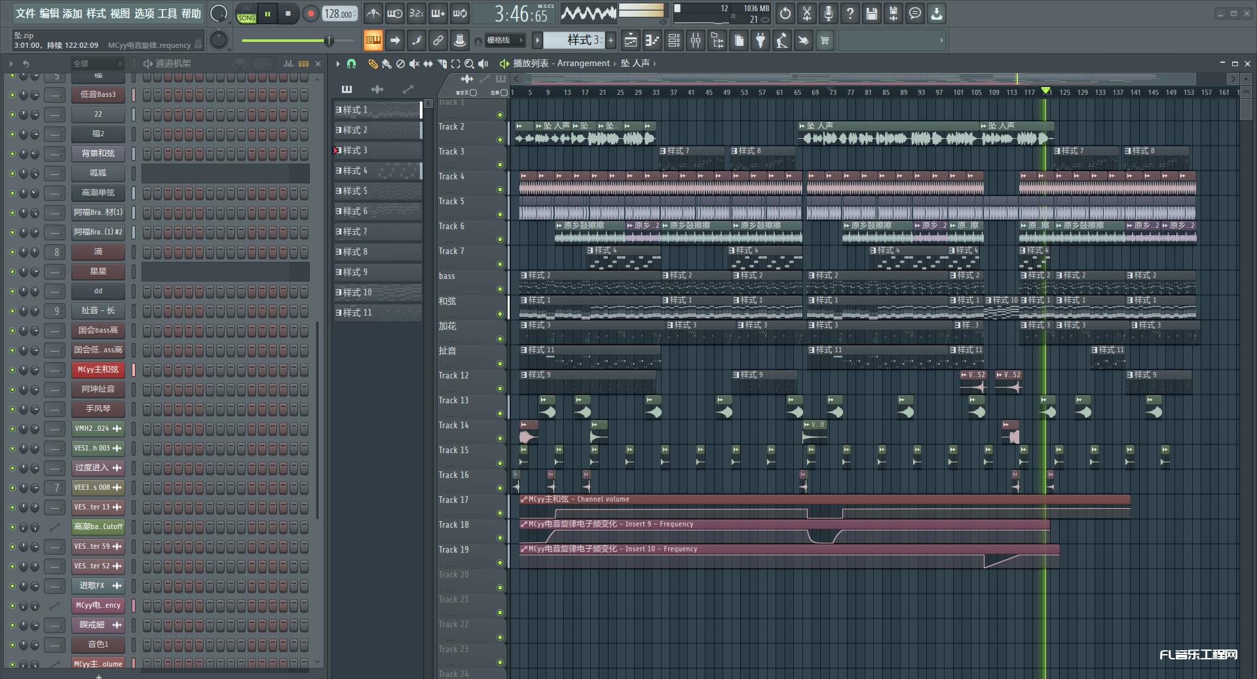Adjust the main pitch knob
This screenshot has height=679, width=1257.
[219, 41]
